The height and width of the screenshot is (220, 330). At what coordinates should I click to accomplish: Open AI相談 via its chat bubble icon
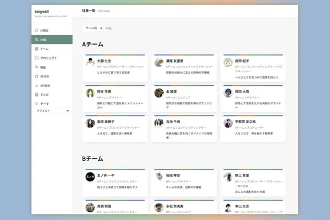pyautogui.click(x=36, y=30)
